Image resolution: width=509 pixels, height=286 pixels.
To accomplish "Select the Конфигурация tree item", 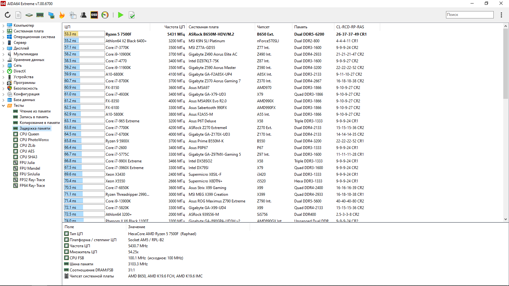I will [x=26, y=94].
